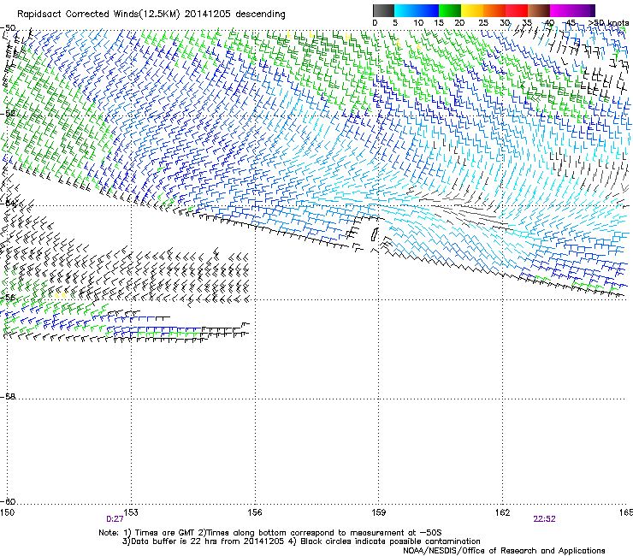Click the 'NOAA/NESDIS/Office of Research and Applications' credit
The height and width of the screenshot is (556, 633).
coord(504,550)
